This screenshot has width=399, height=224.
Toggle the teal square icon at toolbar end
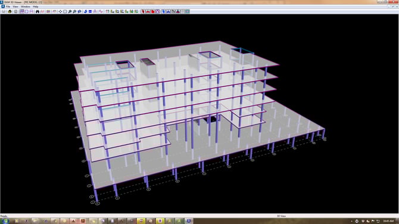coord(188,11)
